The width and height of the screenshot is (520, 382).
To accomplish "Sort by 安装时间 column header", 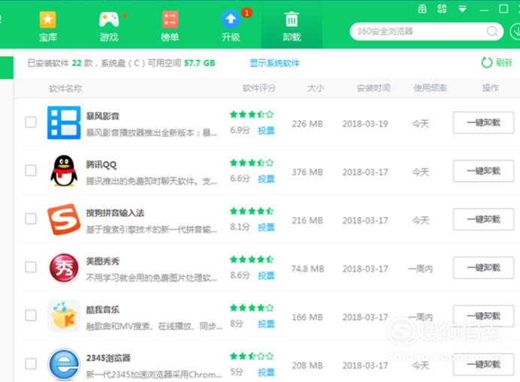I will (373, 88).
